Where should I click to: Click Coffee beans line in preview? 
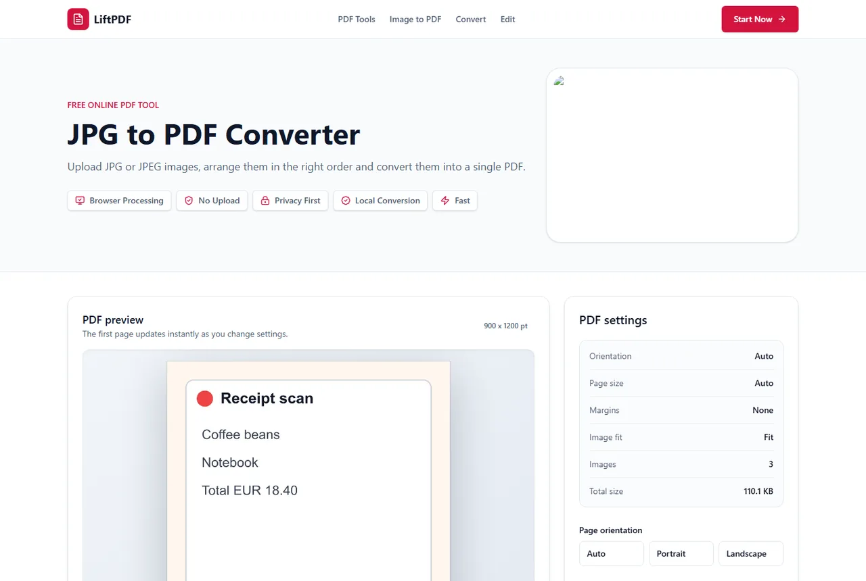241,434
